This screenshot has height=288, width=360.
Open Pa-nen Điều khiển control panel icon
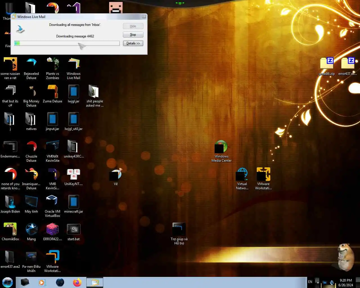coord(31,261)
